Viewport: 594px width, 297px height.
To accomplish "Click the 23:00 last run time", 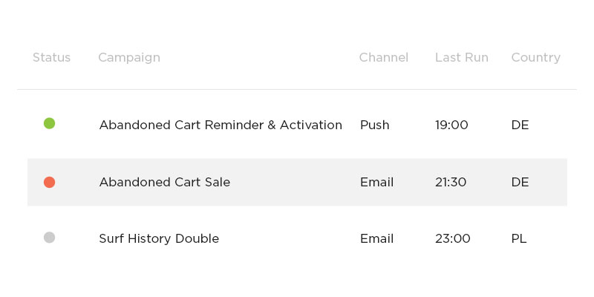I will (452, 239).
